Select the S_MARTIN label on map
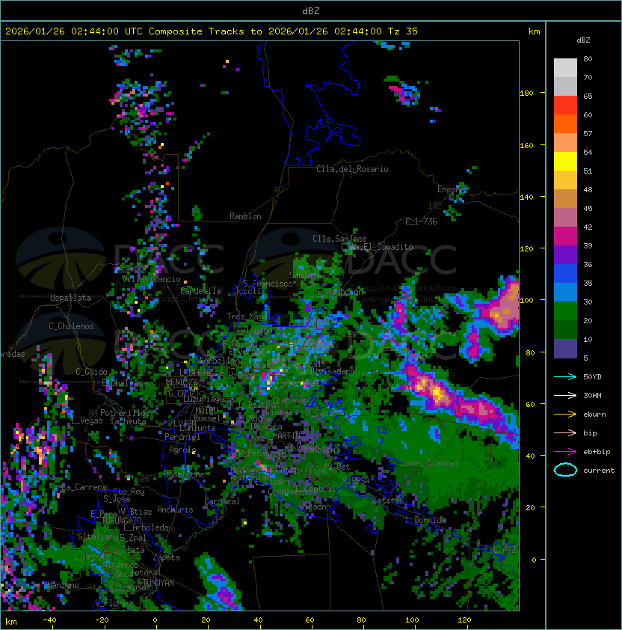Image resolution: width=622 pixels, height=630 pixels. tap(282, 436)
